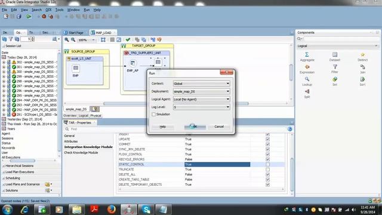Click the filter icon in Operator panel
Image resolution: width=382 pixels, height=215 pixels.
point(11,39)
